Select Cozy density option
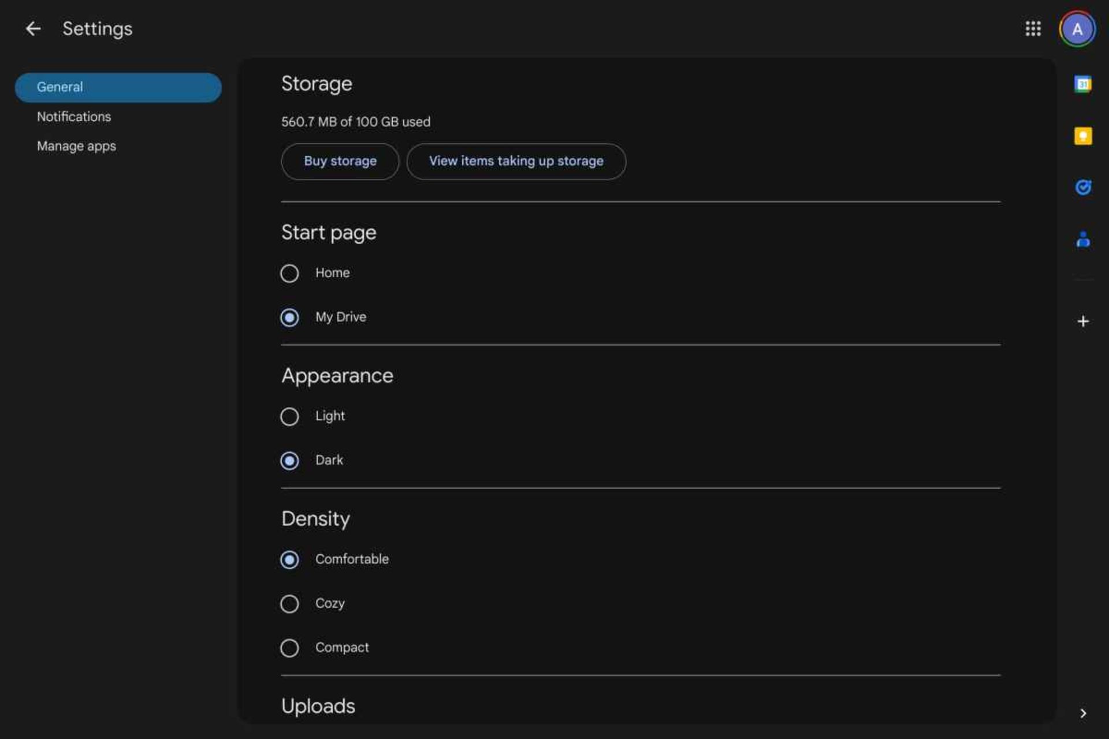The height and width of the screenshot is (739, 1109). click(x=289, y=604)
